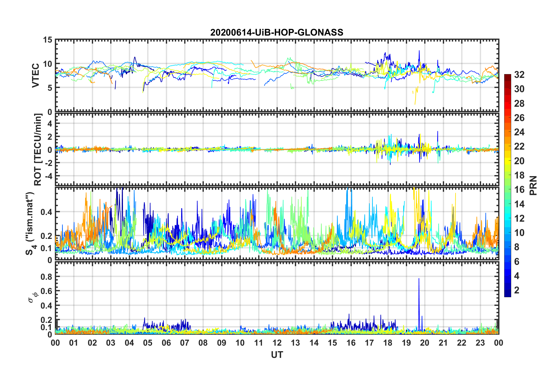Click VTEC axis tick label 15
The height and width of the screenshot is (371, 554).
click(x=47, y=40)
